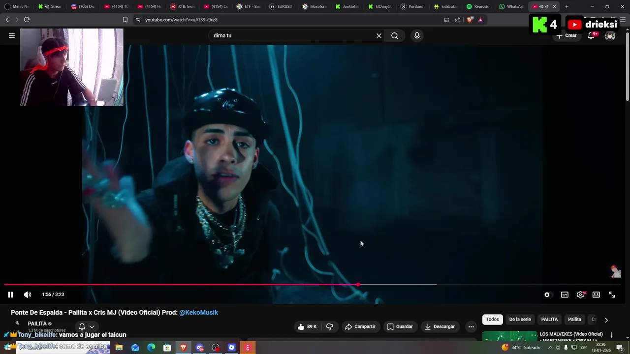This screenshot has height=354, width=630.
Task: Click the Descargar download button
Action: coord(440,326)
